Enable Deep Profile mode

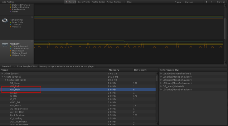click(x=84, y=2)
